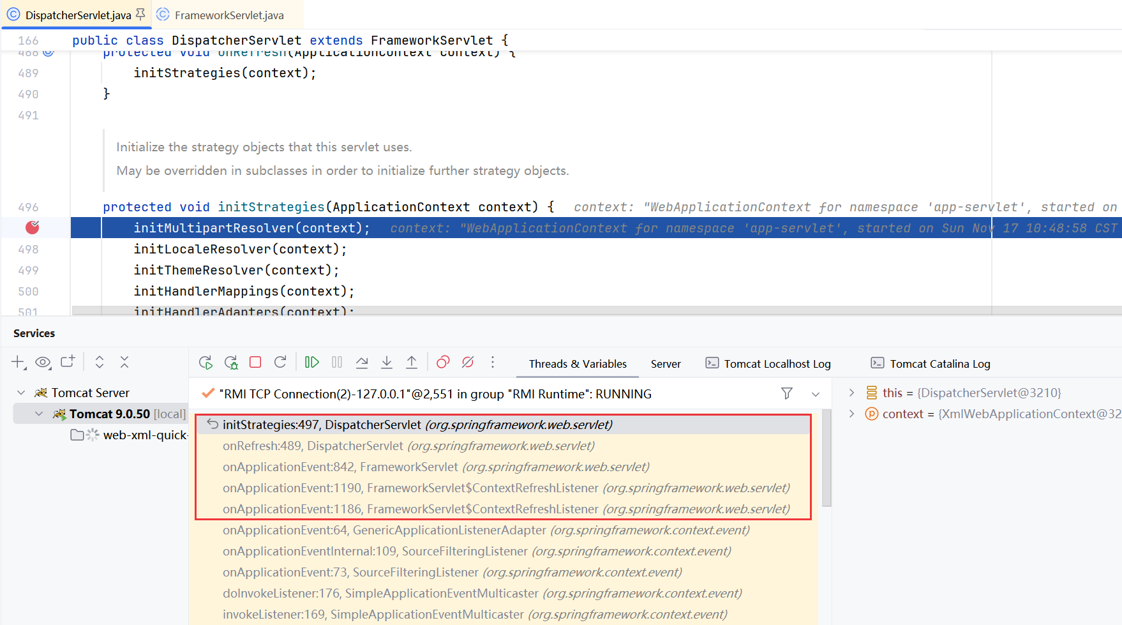Select frame onApplicationEvent:1190, ContextRefreshListener

pos(504,488)
